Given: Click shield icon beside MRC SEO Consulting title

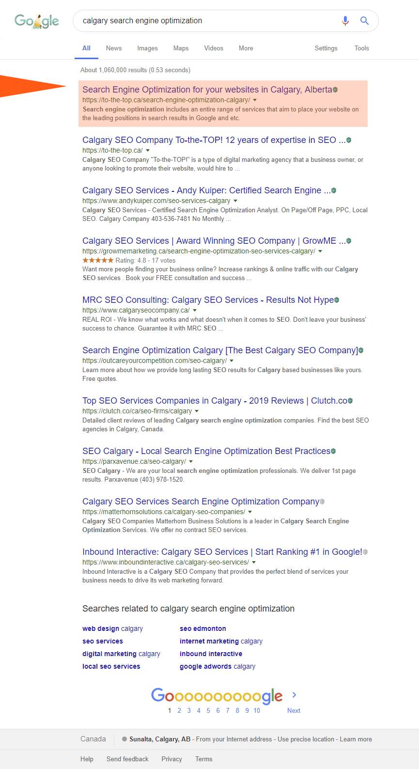Looking at the screenshot, I should pos(337,300).
